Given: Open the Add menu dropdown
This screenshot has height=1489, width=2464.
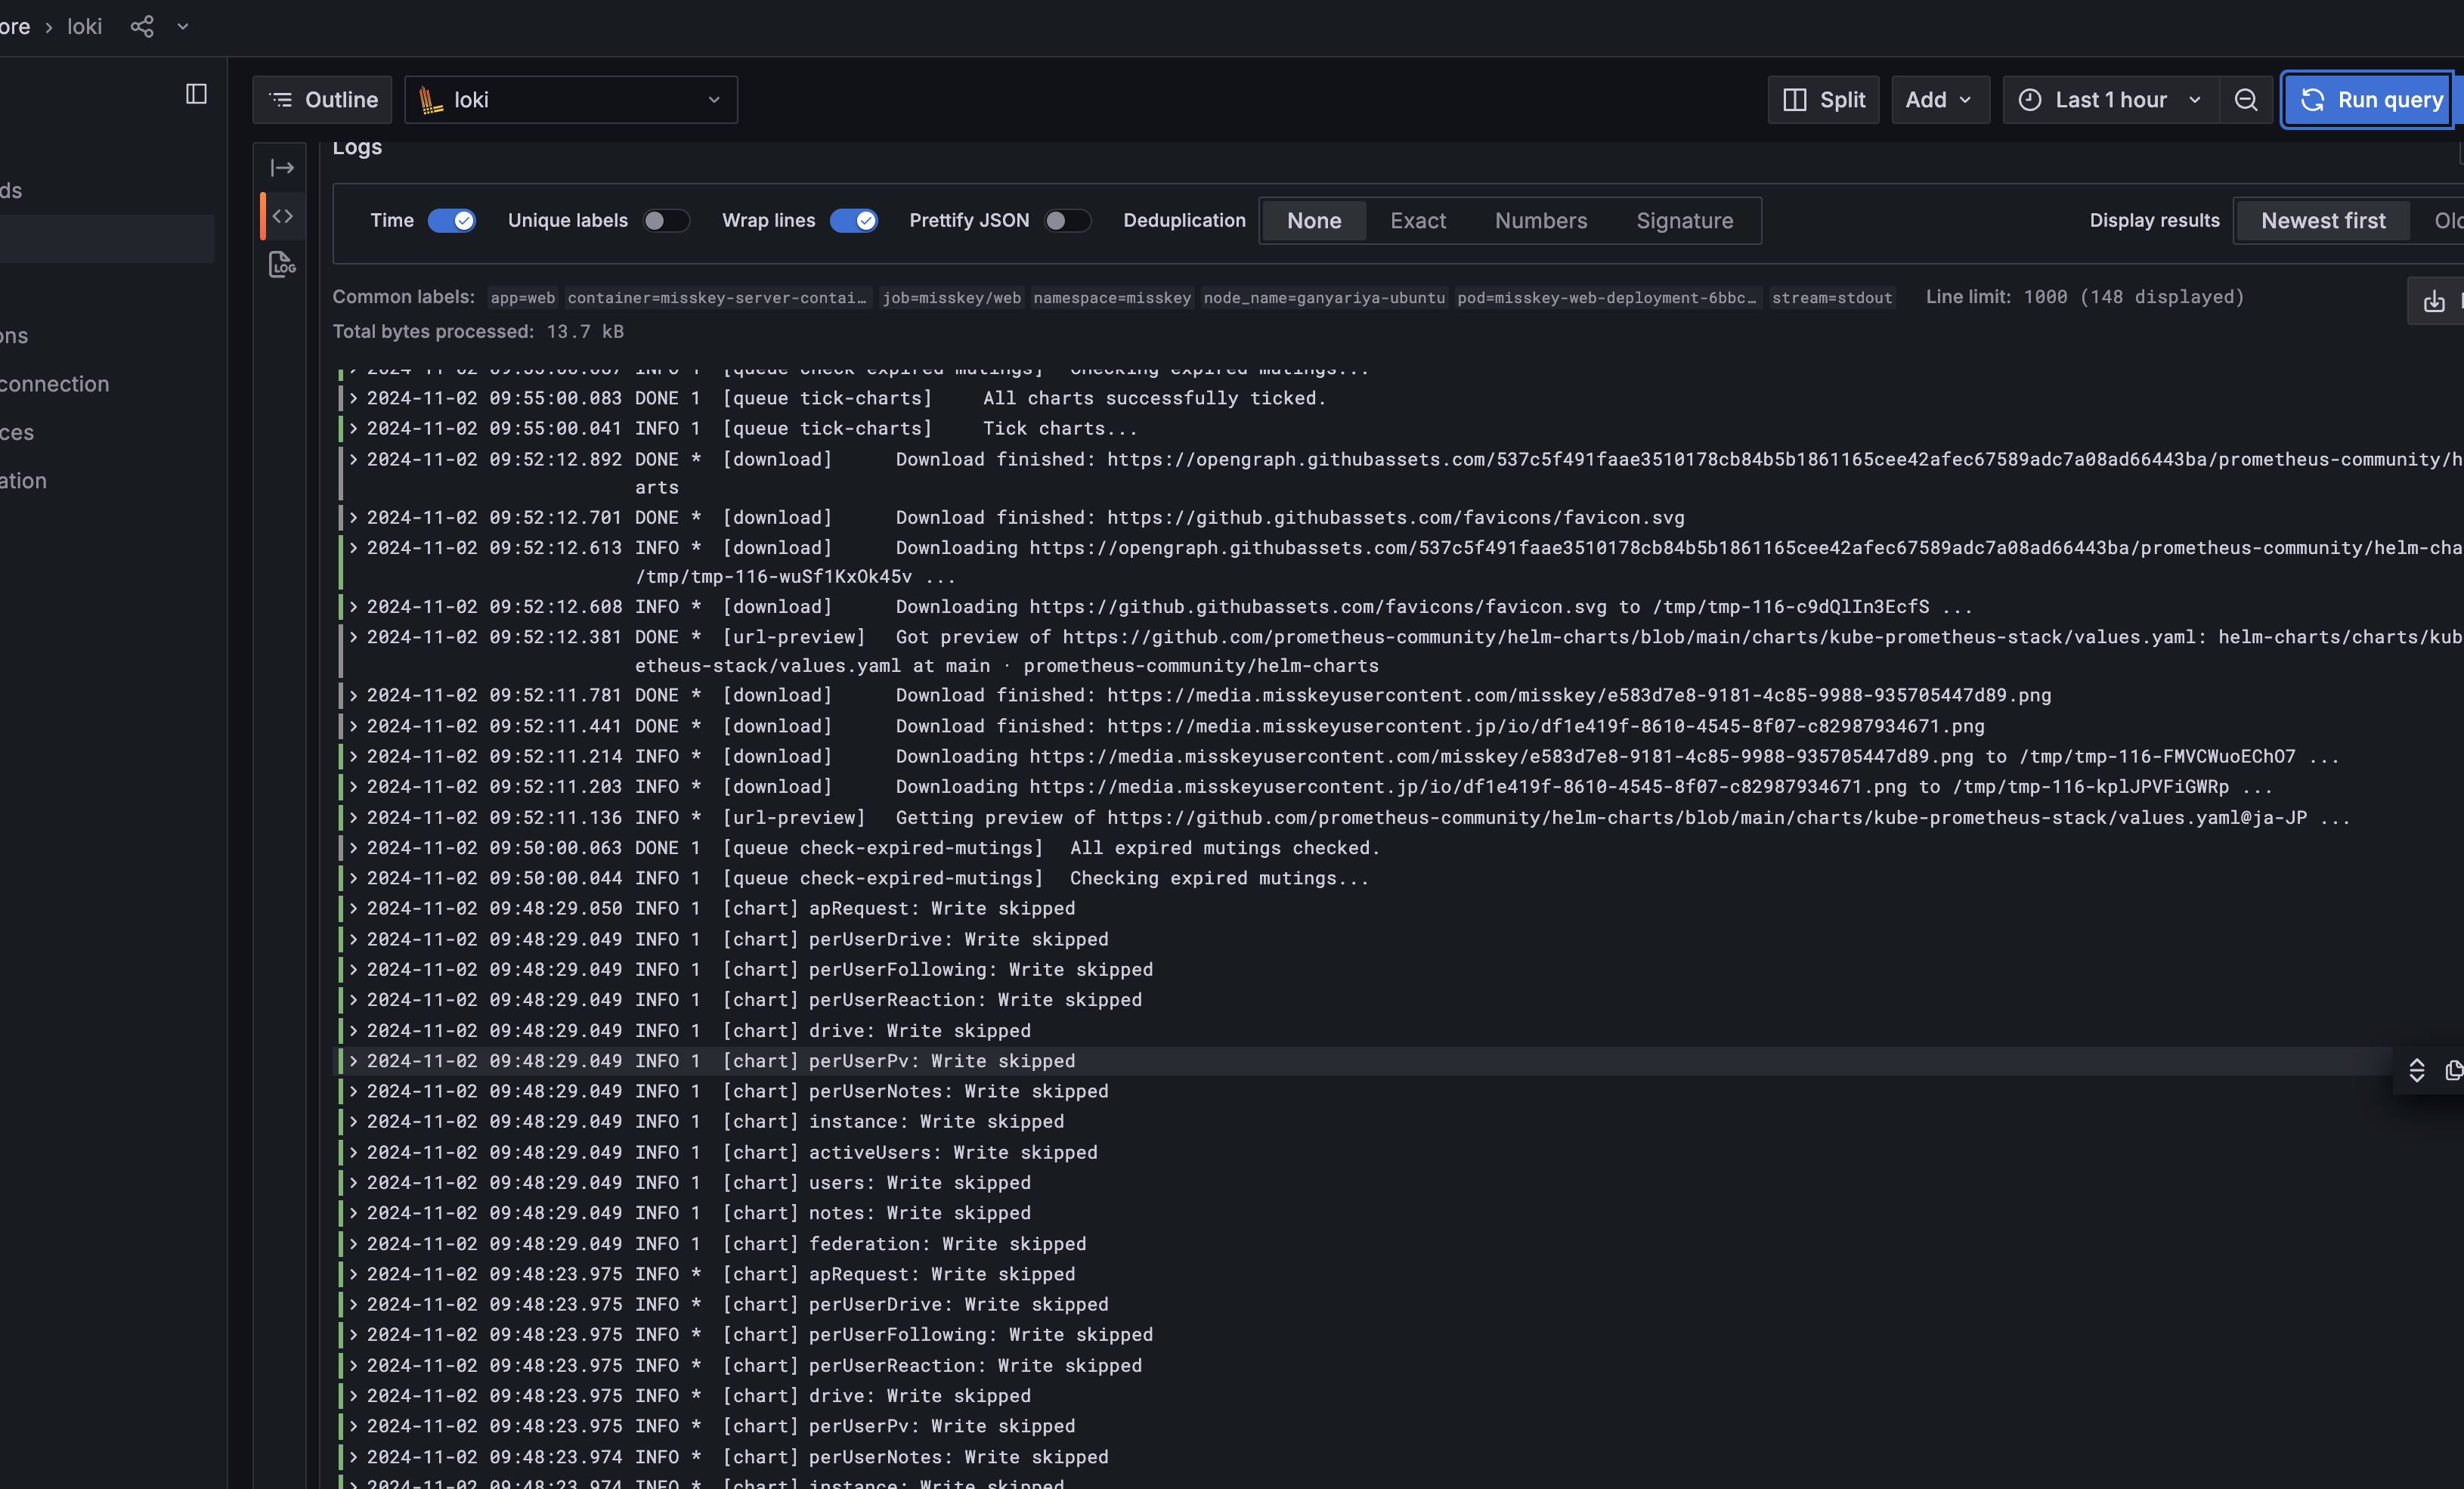Looking at the screenshot, I should 1934,98.
